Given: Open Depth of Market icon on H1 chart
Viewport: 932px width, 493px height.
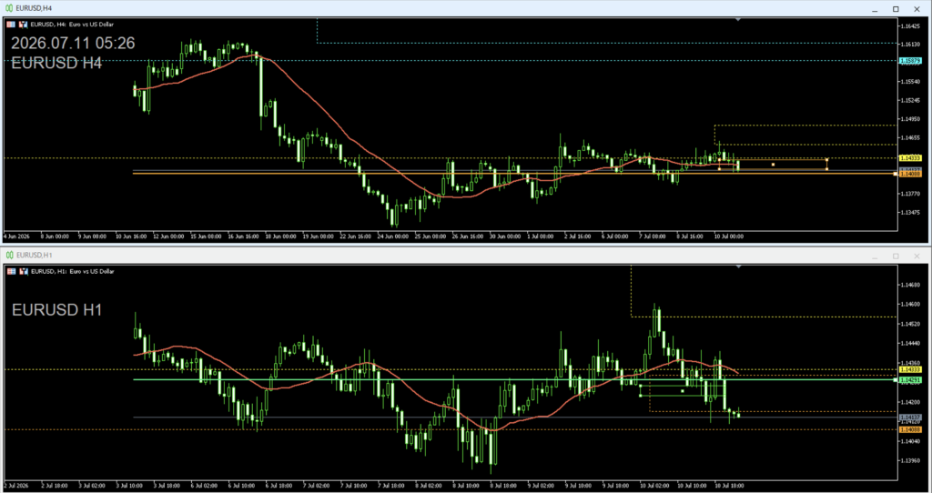Looking at the screenshot, I should pyautogui.click(x=11, y=271).
